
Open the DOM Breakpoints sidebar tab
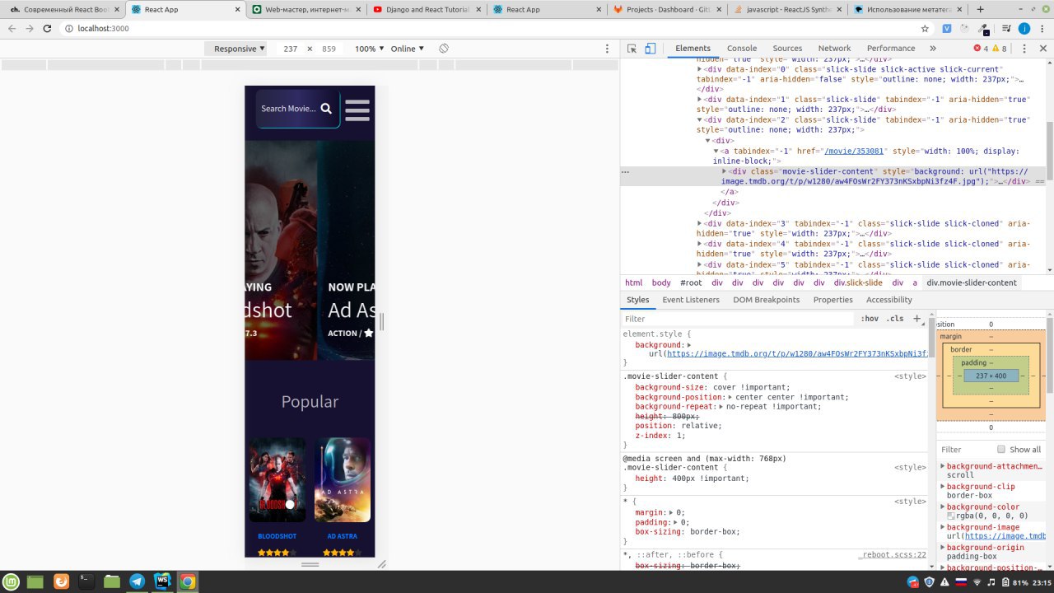tap(766, 300)
